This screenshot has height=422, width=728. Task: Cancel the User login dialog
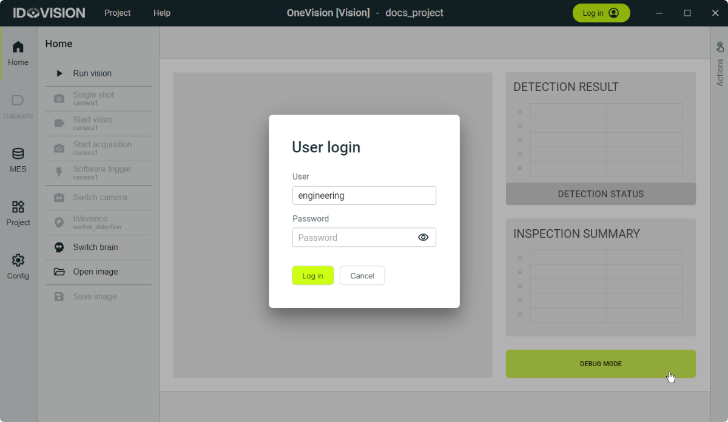362,276
